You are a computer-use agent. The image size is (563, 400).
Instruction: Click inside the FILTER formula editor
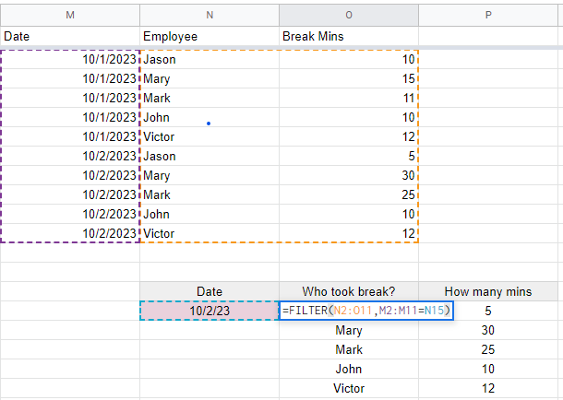[x=366, y=311]
